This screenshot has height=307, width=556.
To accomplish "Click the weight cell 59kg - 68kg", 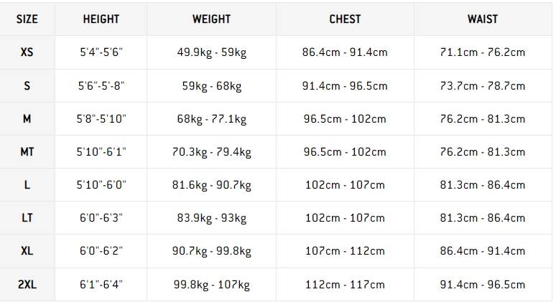I will pyautogui.click(x=211, y=86).
